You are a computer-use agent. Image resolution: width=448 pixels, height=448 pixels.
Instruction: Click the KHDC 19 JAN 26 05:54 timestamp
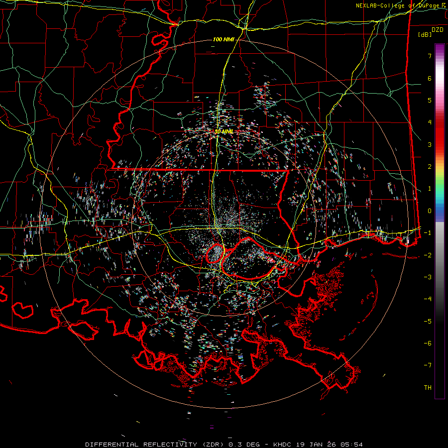click(x=318, y=445)
